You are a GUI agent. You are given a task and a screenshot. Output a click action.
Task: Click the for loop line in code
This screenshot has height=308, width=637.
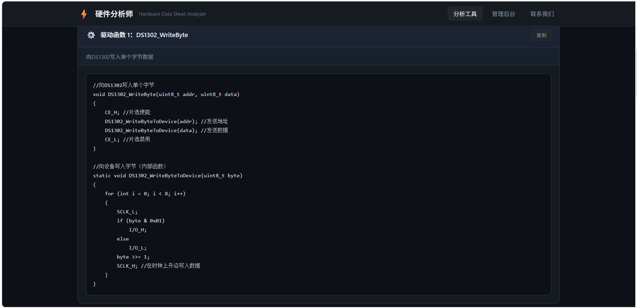(x=145, y=194)
